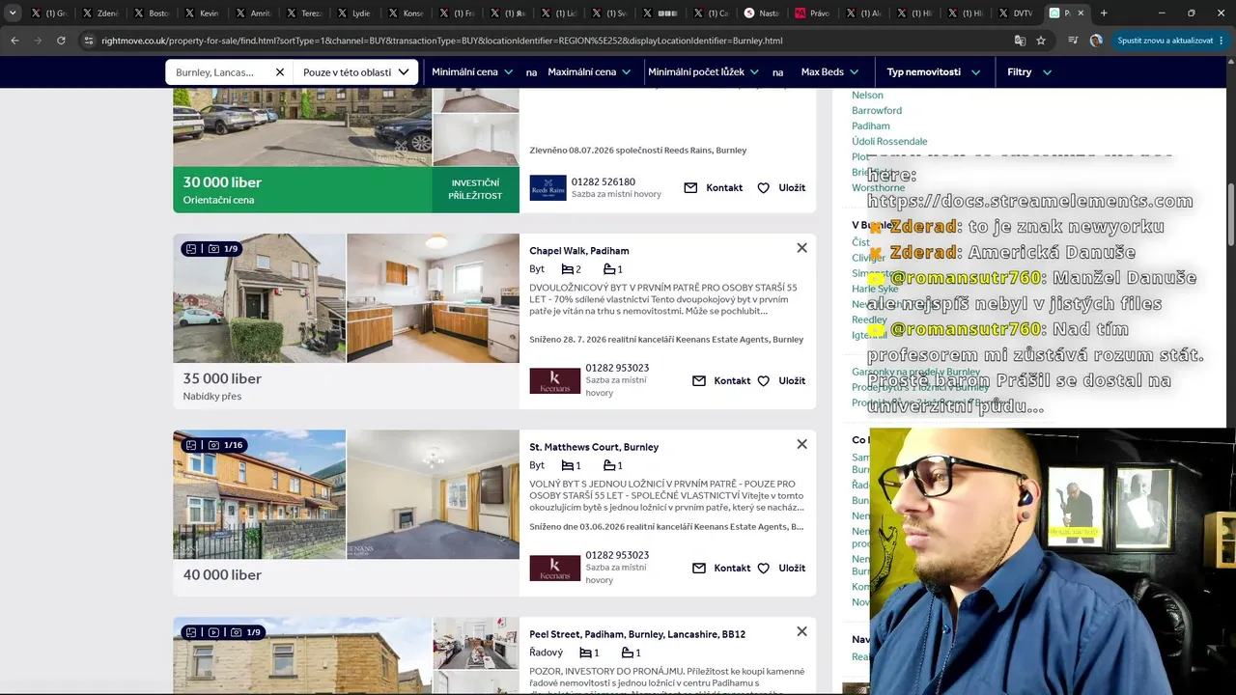Open a new browser tab
Image resolution: width=1236 pixels, height=695 pixels.
coord(1104,14)
